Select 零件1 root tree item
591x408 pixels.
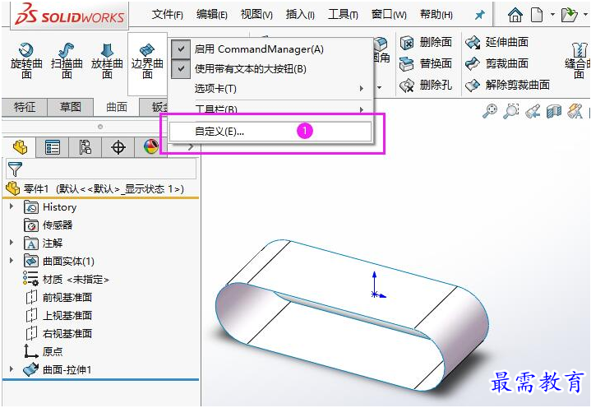click(x=95, y=188)
